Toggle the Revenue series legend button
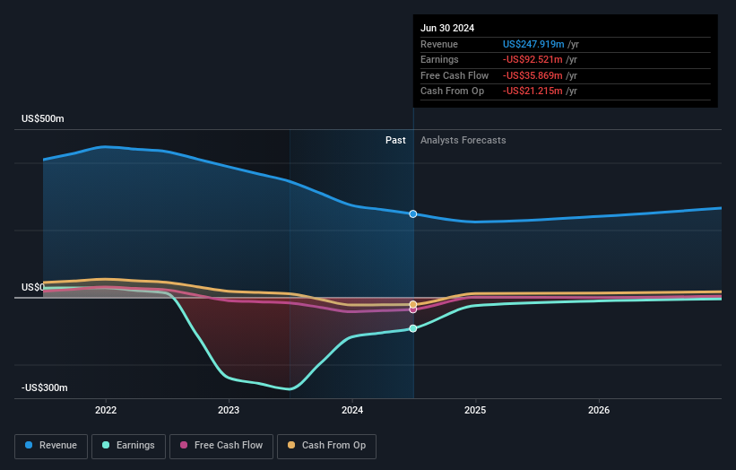The width and height of the screenshot is (736, 470). pos(51,446)
